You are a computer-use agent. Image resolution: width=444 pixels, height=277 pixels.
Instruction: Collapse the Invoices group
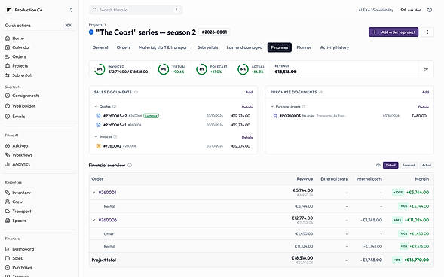click(96, 137)
